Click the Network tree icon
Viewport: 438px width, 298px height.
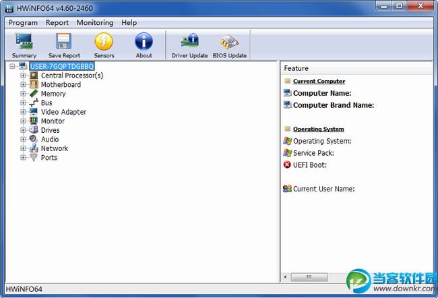34,148
